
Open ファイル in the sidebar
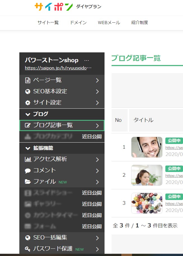(x=62, y=182)
